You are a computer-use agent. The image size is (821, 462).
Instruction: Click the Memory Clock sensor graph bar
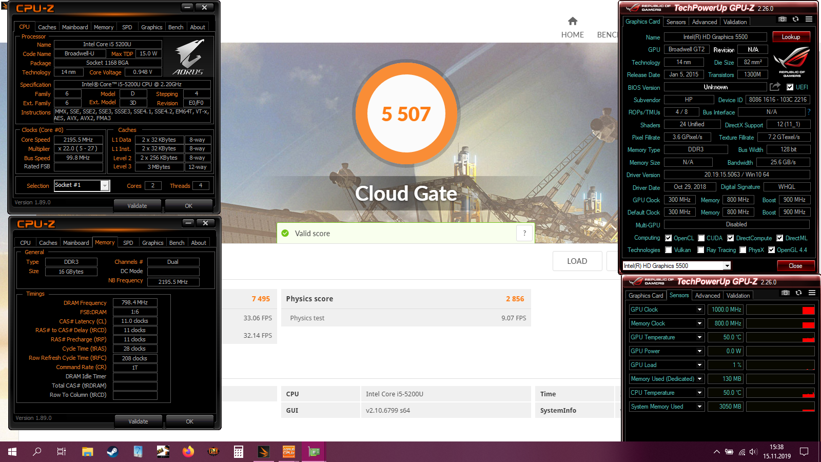point(780,323)
